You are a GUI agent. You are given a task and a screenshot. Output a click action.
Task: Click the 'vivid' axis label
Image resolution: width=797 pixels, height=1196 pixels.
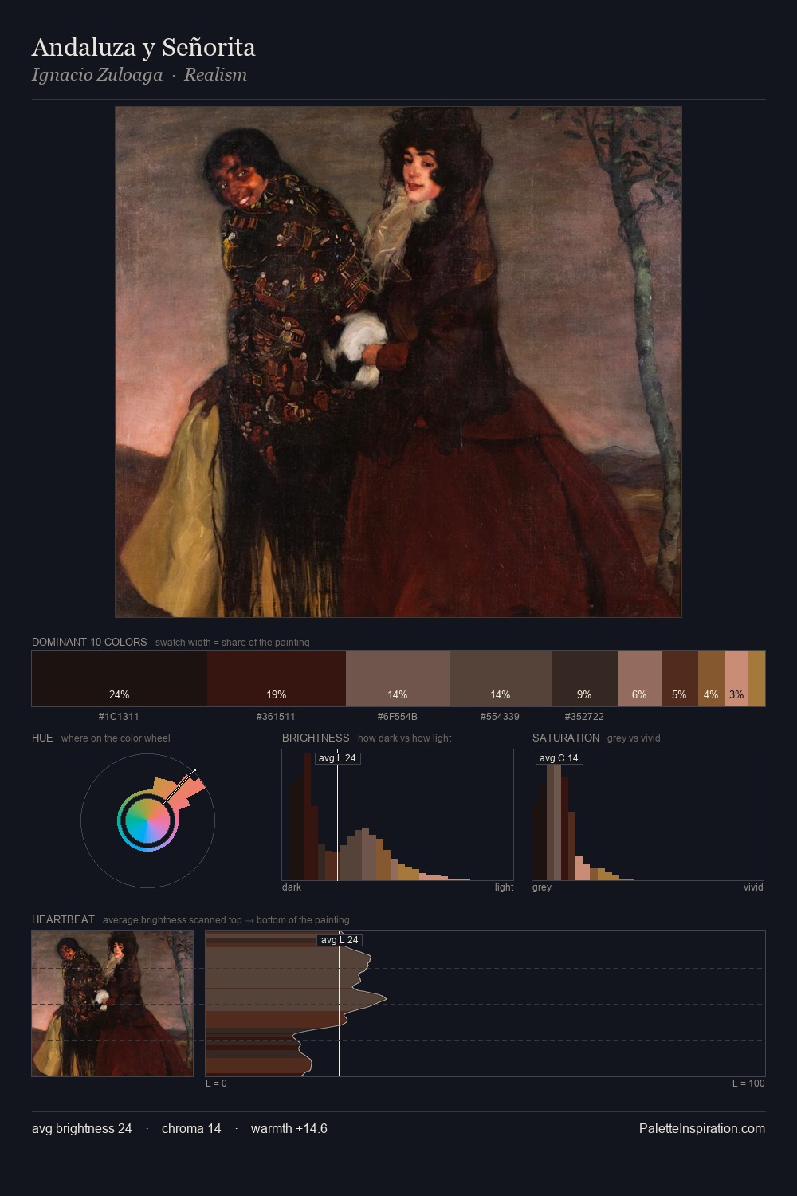pyautogui.click(x=753, y=887)
